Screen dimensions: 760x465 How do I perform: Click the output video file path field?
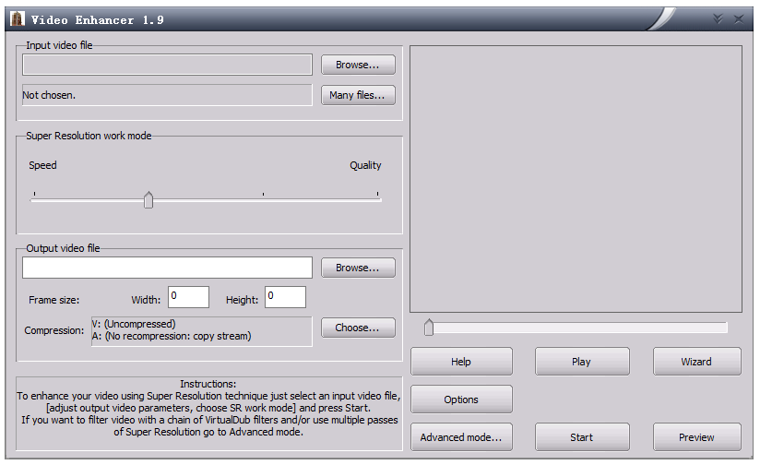(x=167, y=268)
